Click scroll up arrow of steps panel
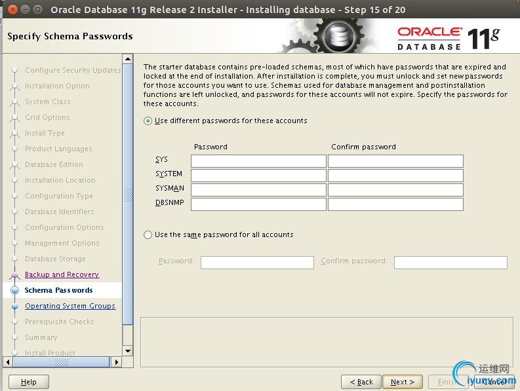This screenshot has height=391, width=520. point(128,59)
